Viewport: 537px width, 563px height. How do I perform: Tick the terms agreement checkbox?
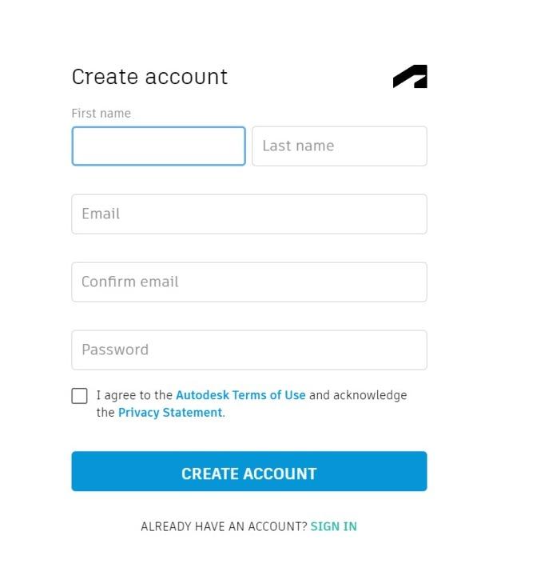[79, 396]
